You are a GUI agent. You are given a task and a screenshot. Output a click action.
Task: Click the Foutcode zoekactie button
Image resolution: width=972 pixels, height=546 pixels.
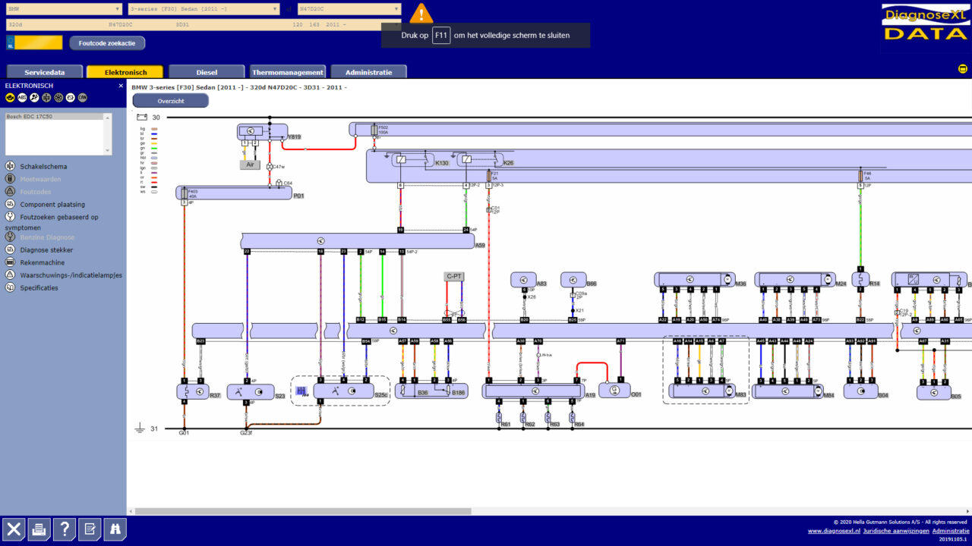tap(107, 42)
